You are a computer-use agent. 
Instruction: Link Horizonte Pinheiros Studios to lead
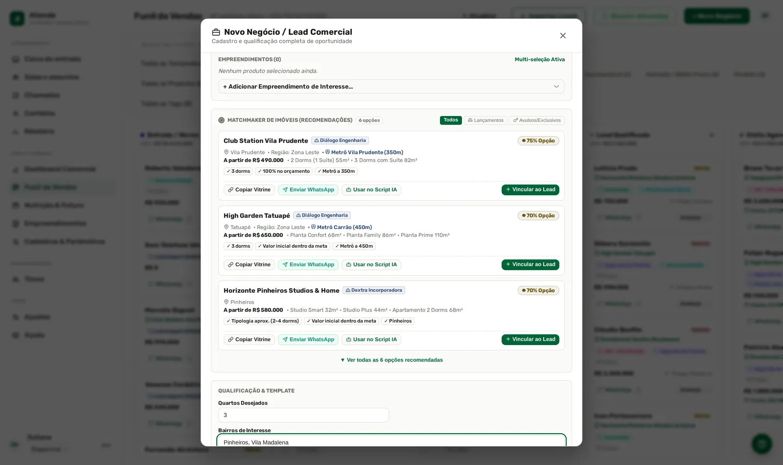click(x=530, y=340)
